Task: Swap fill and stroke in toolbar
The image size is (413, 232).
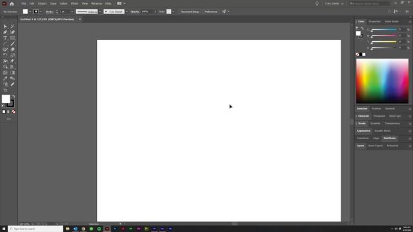Action: click(x=14, y=96)
